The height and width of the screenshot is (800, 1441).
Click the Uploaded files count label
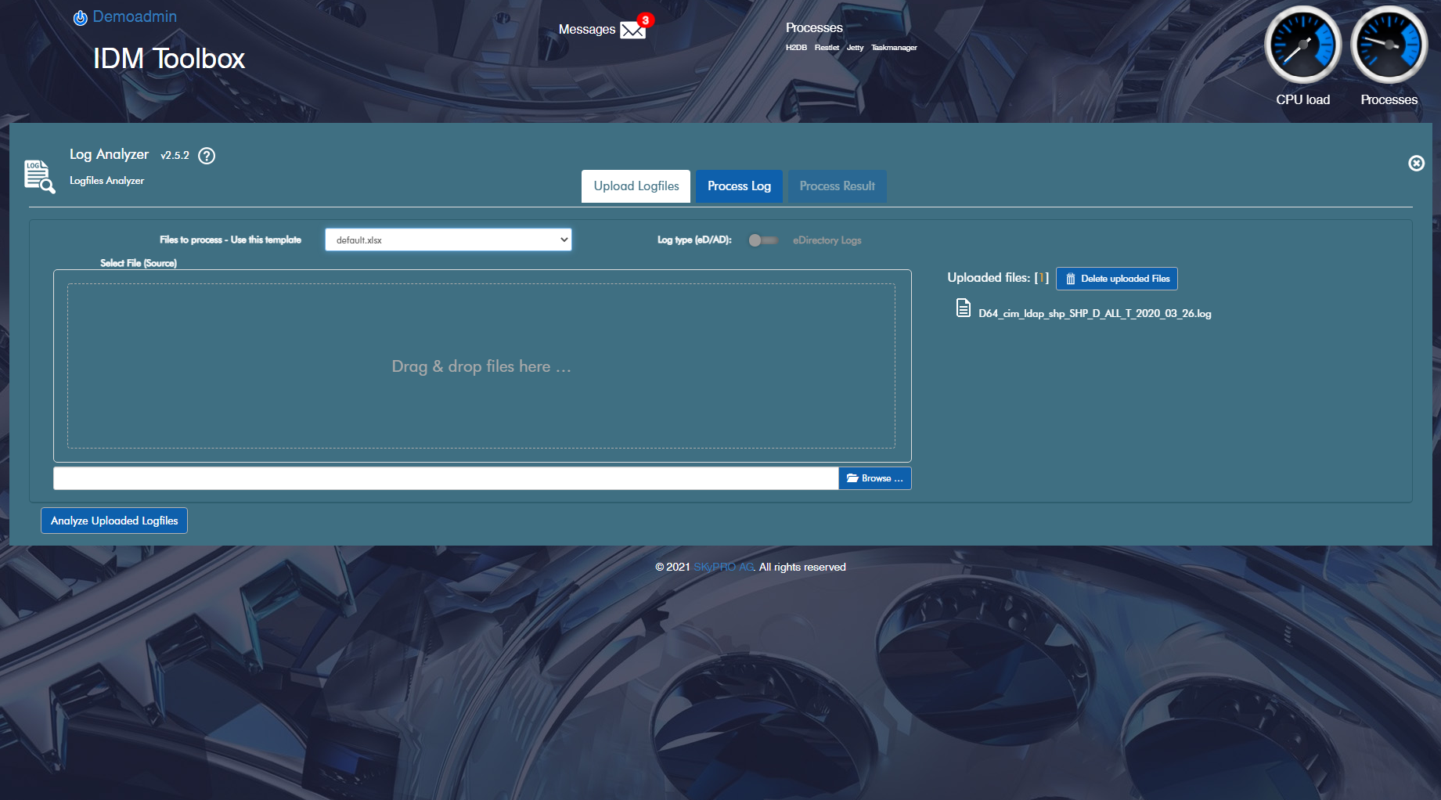click(998, 278)
